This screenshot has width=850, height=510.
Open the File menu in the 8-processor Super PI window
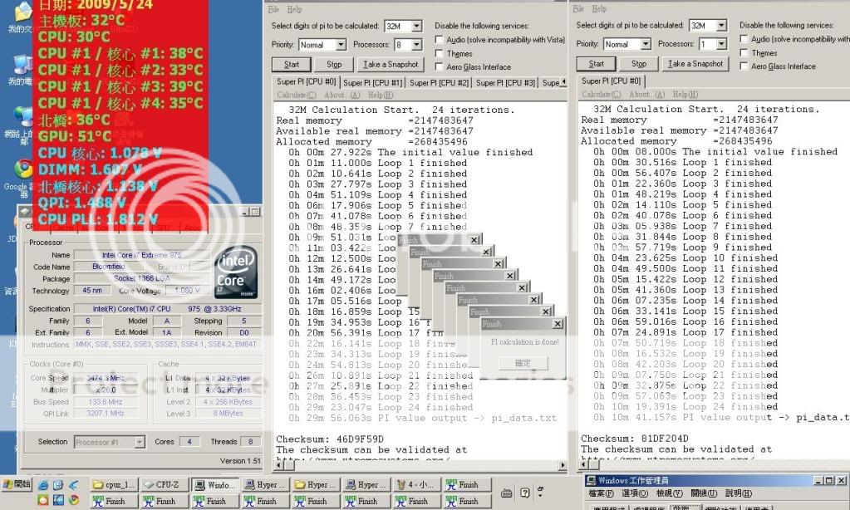click(x=273, y=9)
